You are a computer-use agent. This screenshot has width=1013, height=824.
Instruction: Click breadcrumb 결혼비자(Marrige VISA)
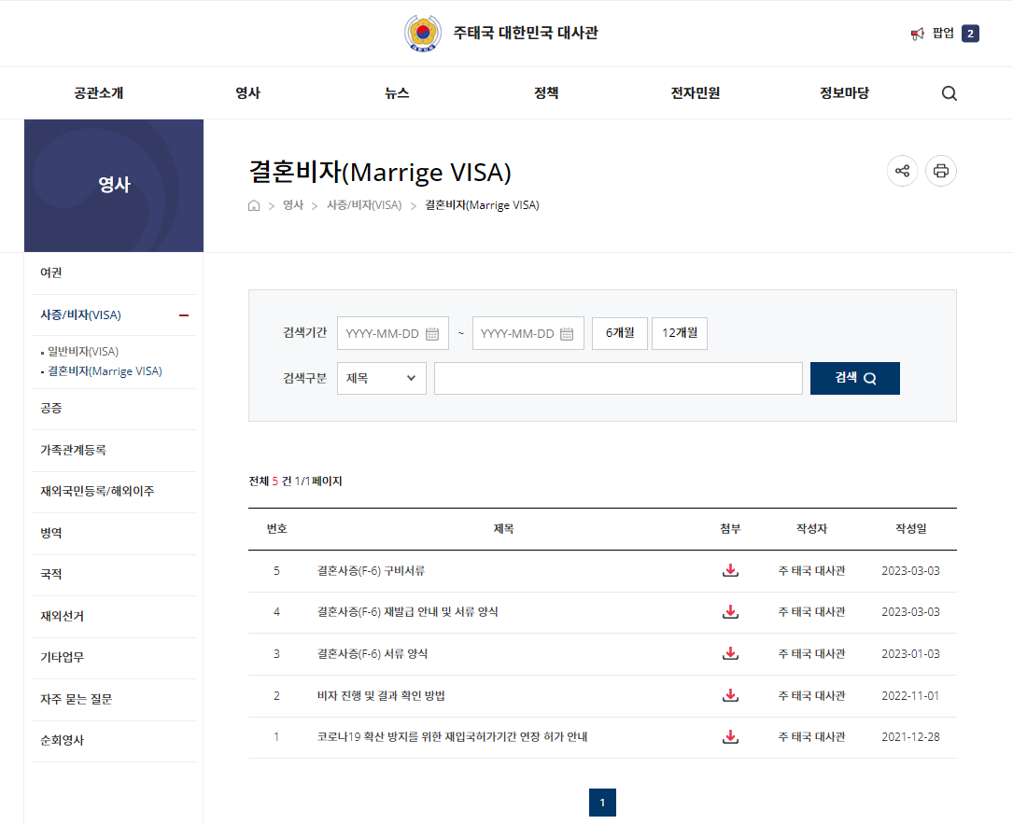[x=482, y=205]
